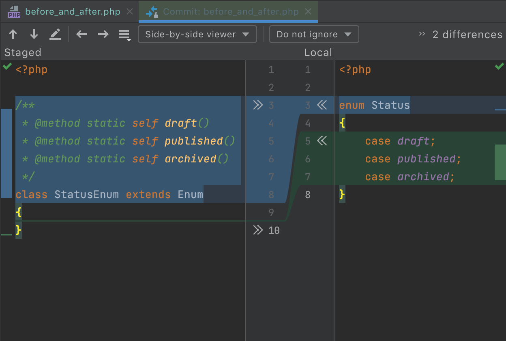Go to previous file with left arrow
506x341 pixels.
(x=82, y=35)
